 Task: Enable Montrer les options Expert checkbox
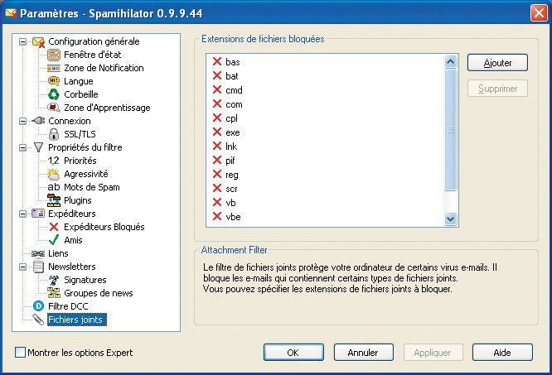click(x=20, y=352)
